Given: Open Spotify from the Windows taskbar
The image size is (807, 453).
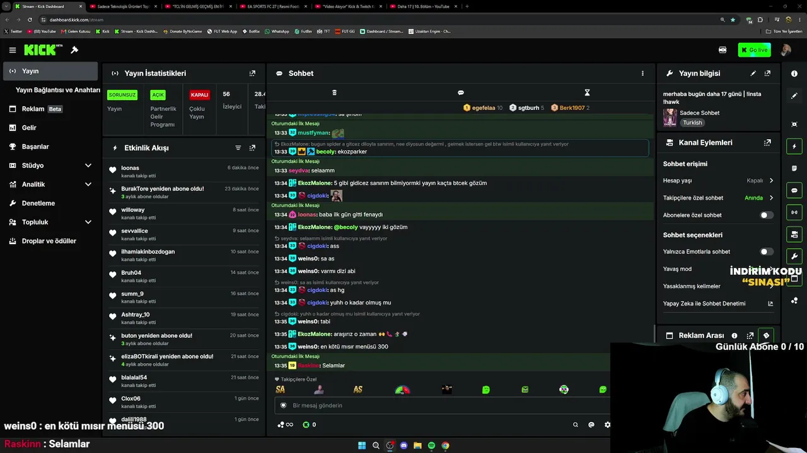Looking at the screenshot, I should click(x=431, y=445).
